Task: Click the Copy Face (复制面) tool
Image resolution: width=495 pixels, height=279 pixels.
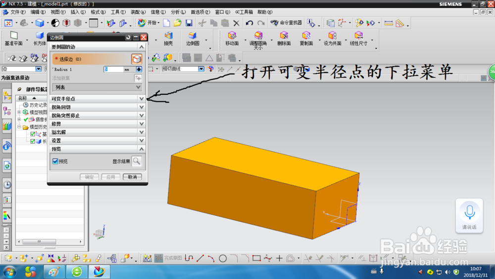Action: point(306,39)
